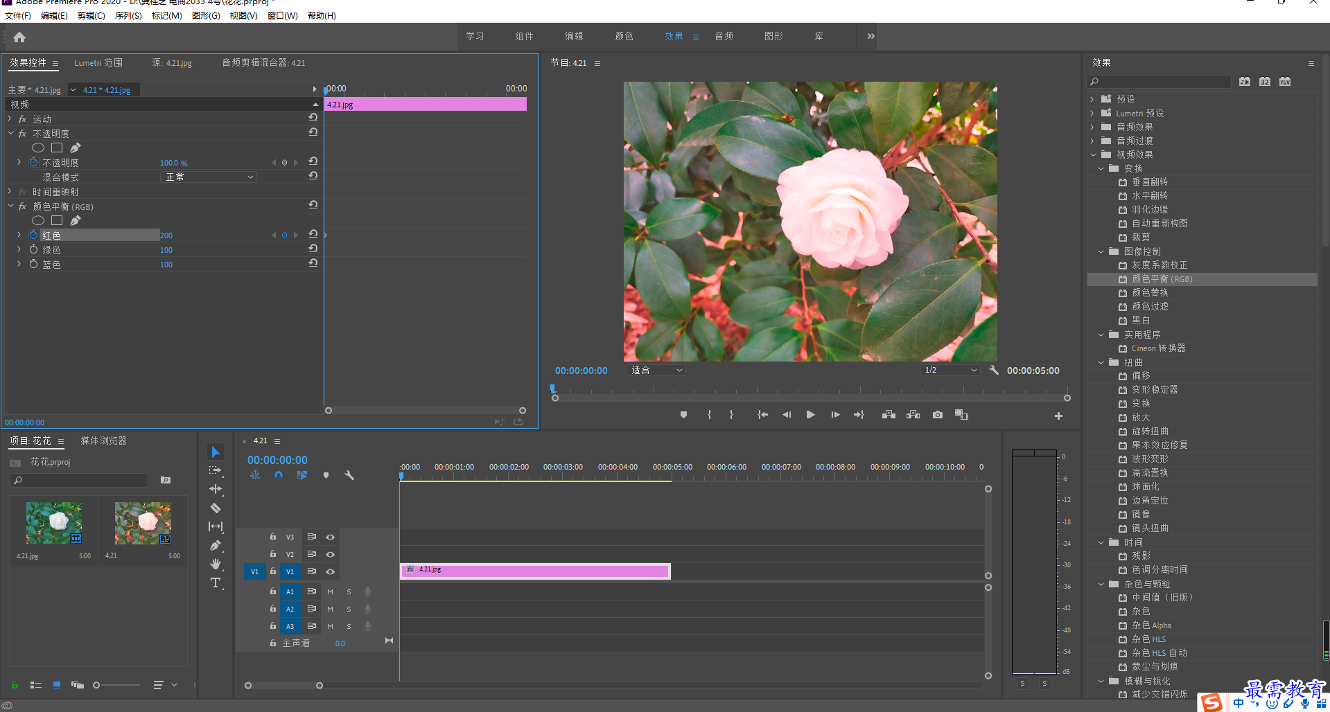
Task: Click 421.jpg thumbnail in project panel
Action: pyautogui.click(x=54, y=523)
